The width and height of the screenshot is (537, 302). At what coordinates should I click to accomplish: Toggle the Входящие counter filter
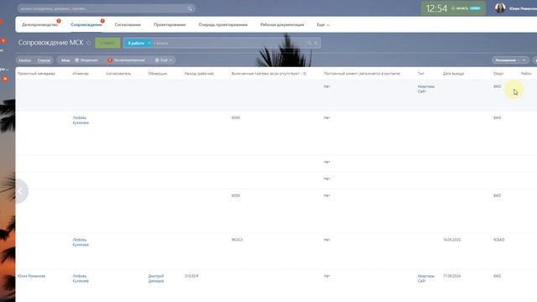tap(86, 60)
